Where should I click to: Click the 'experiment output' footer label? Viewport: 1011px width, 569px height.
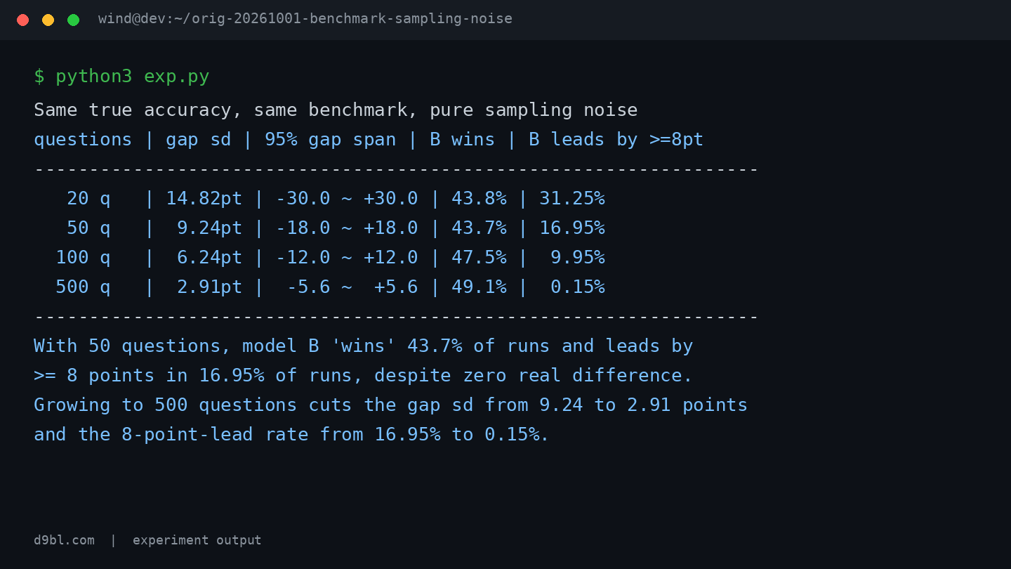click(197, 540)
